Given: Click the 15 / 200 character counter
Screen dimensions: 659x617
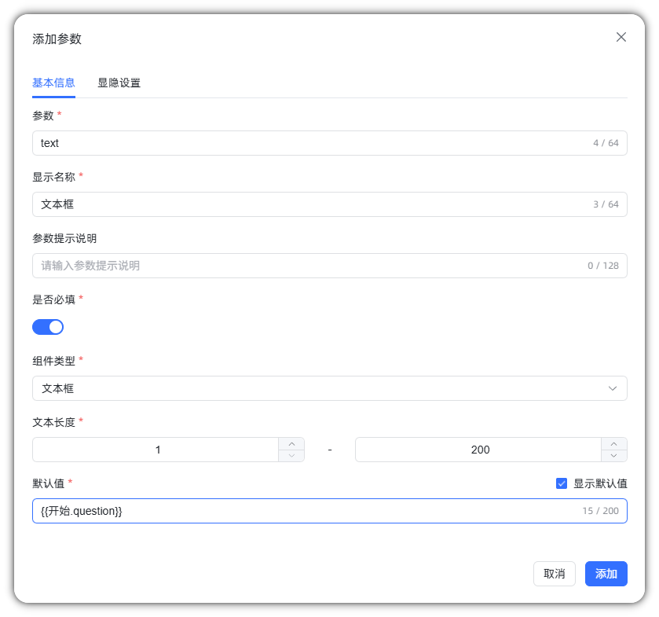Looking at the screenshot, I should [600, 511].
